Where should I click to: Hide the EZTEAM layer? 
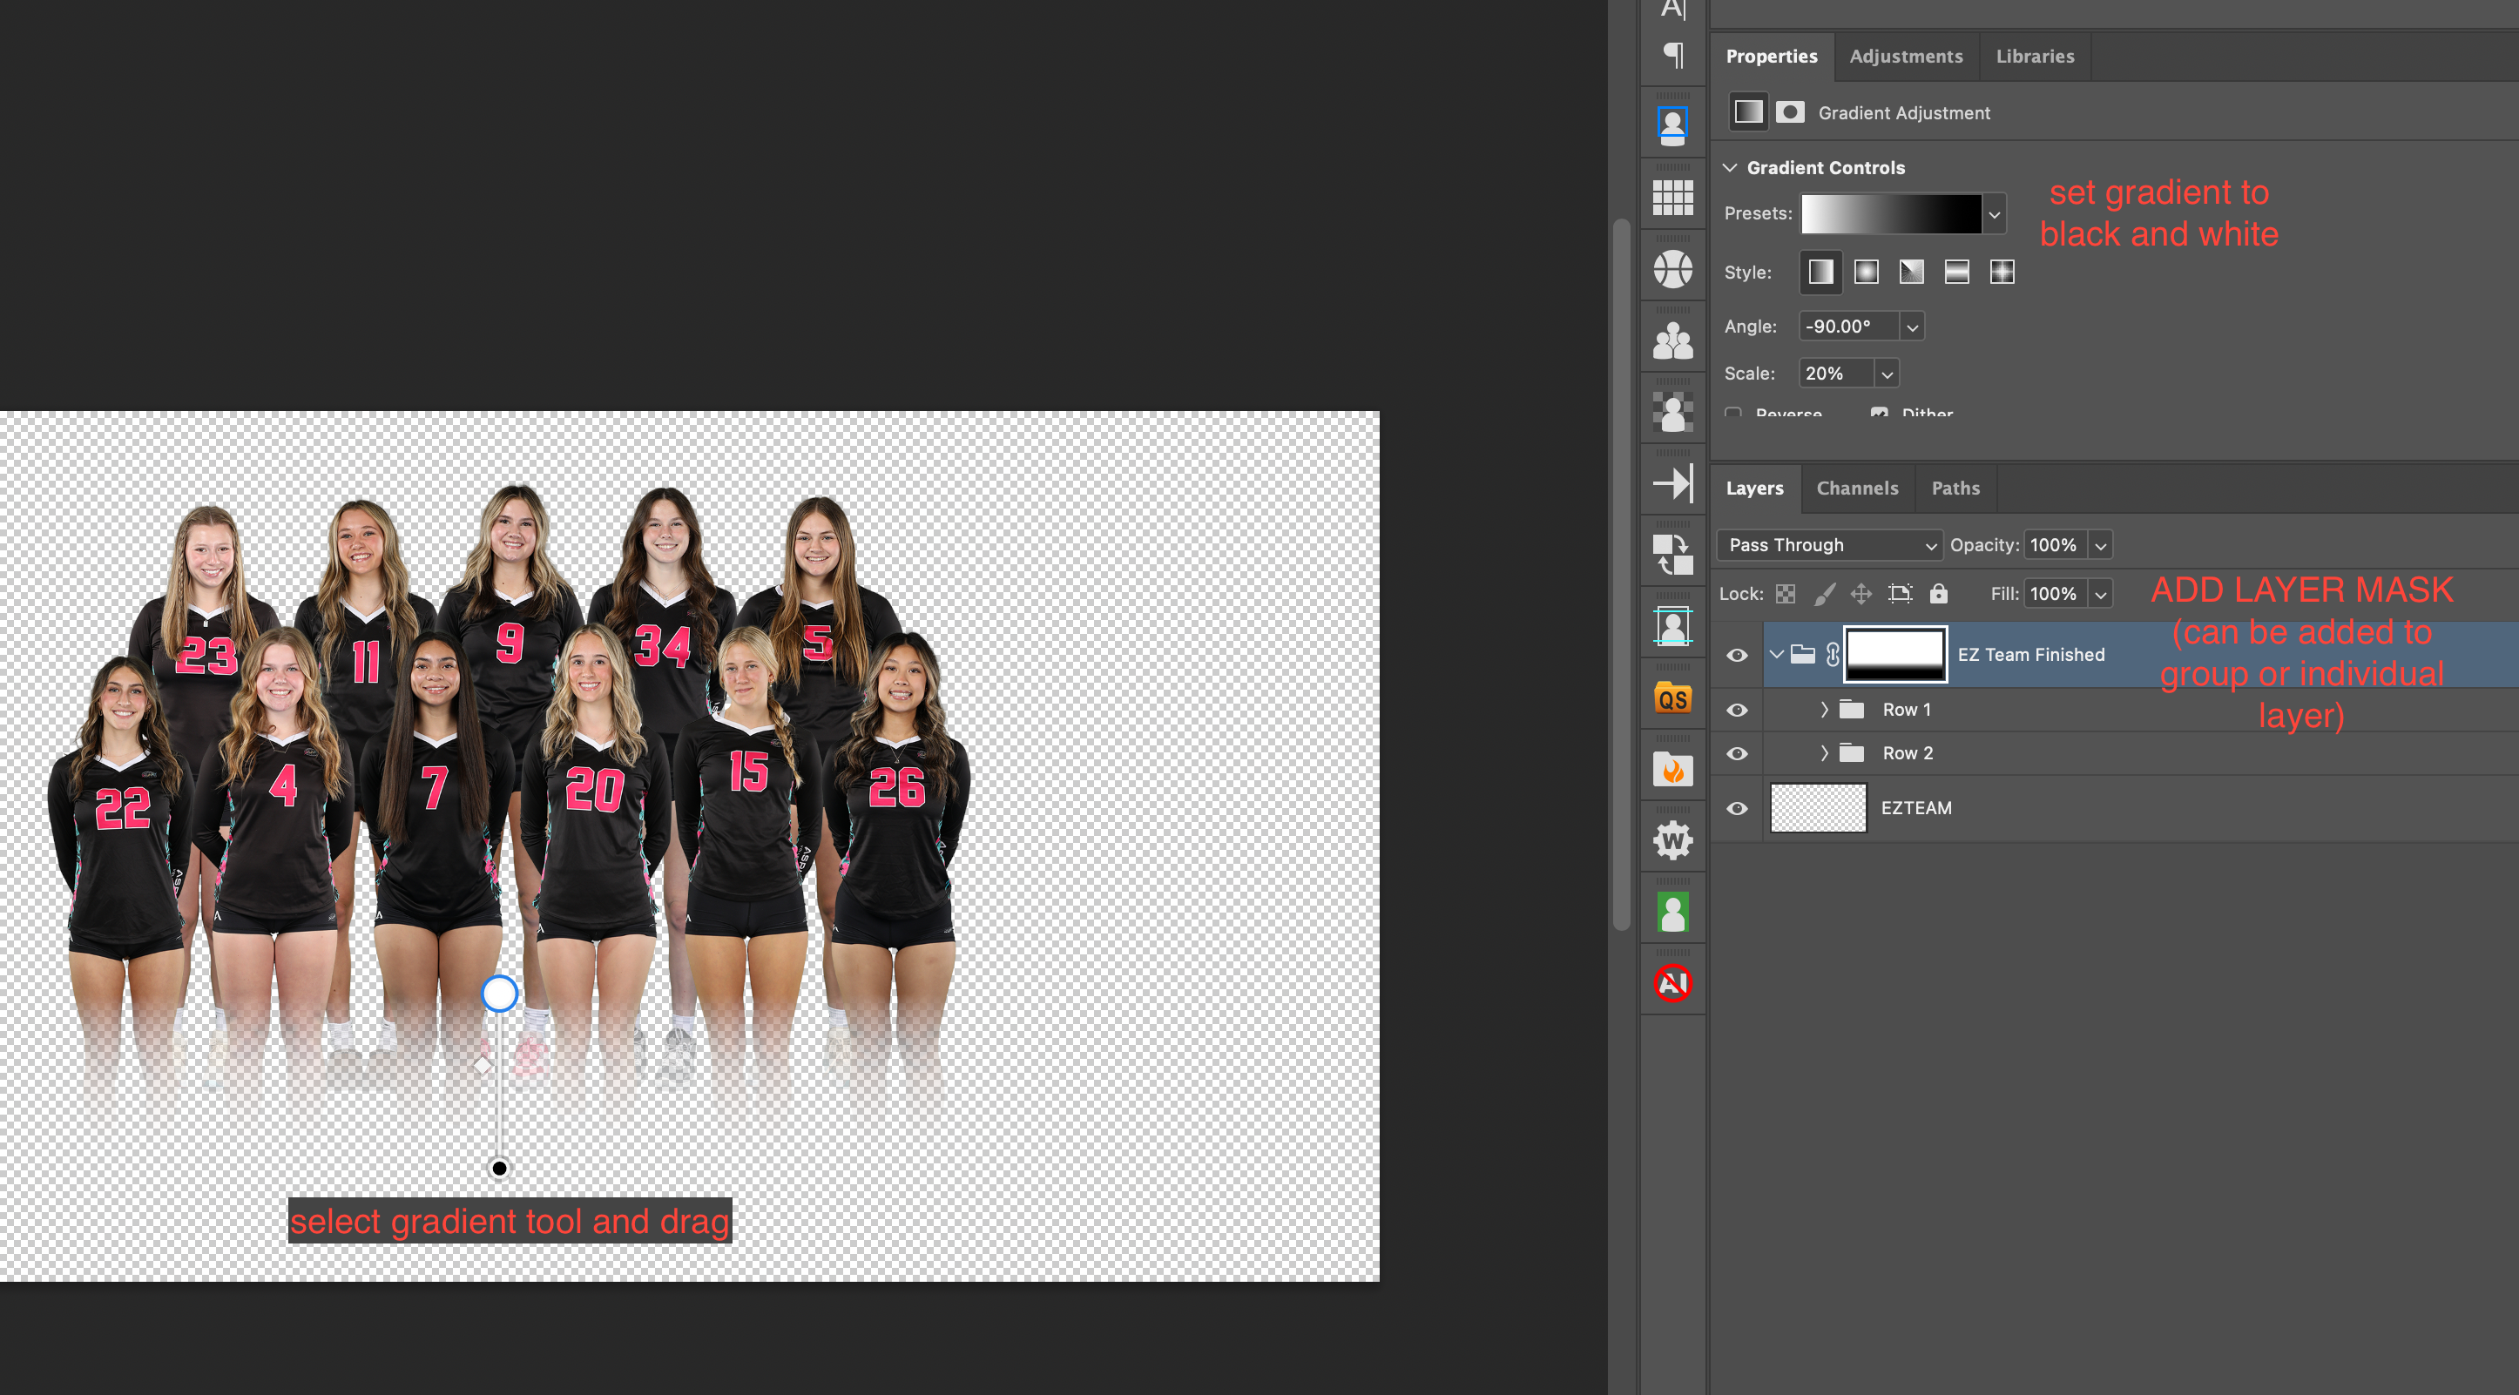click(x=1737, y=808)
